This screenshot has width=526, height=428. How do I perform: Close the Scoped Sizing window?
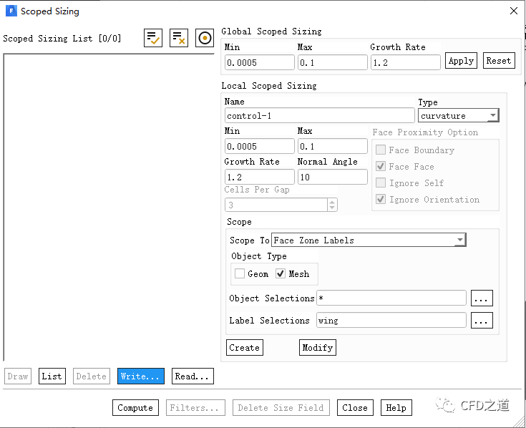coord(513,11)
